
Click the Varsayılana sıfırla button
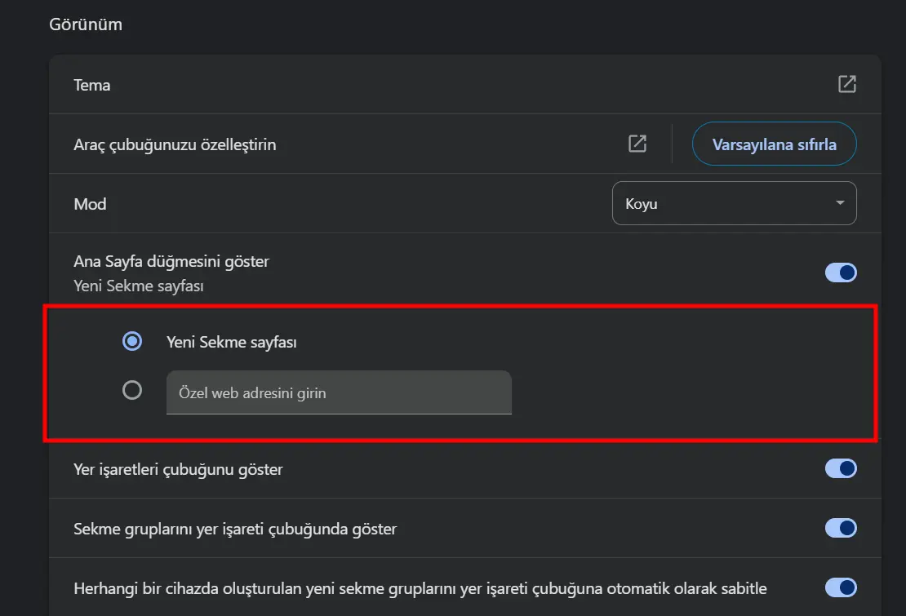click(774, 144)
